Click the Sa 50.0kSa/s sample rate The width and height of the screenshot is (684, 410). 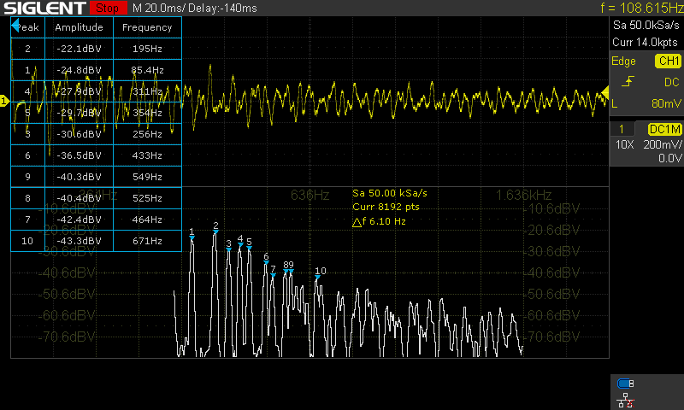(646, 26)
